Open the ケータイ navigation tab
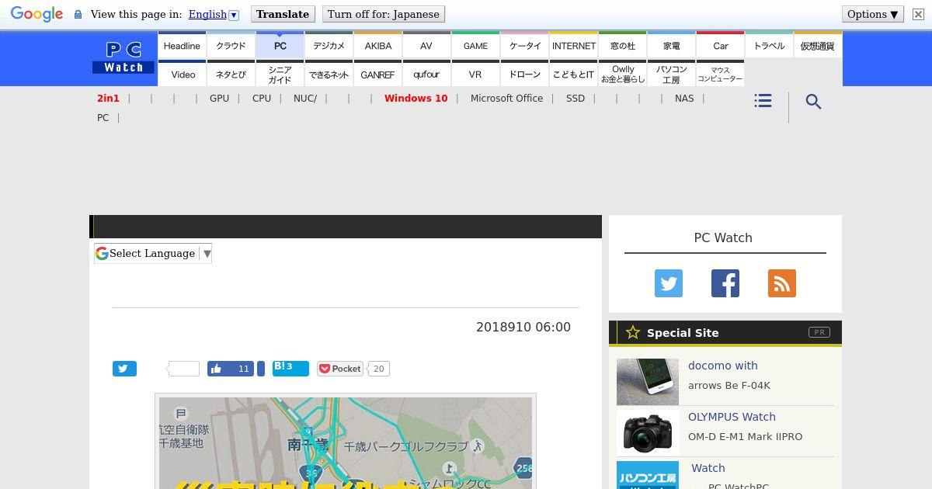 click(524, 45)
